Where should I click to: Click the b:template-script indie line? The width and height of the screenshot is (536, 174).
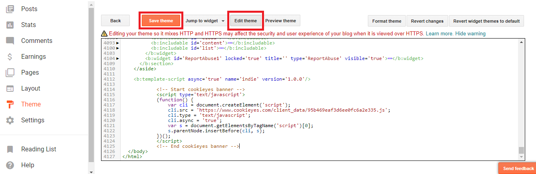222,79
